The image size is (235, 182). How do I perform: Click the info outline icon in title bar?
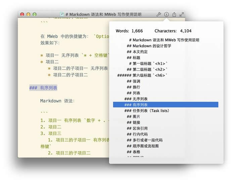[167, 14]
